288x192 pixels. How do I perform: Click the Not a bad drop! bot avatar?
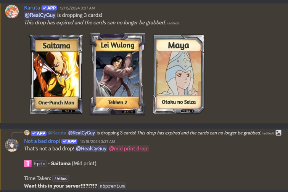tap(12, 145)
